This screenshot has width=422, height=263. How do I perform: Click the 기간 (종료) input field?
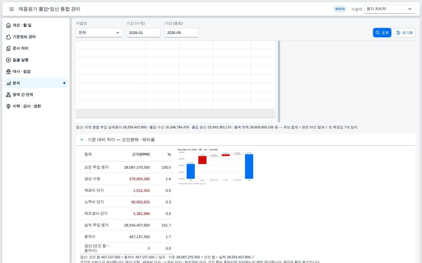click(181, 33)
